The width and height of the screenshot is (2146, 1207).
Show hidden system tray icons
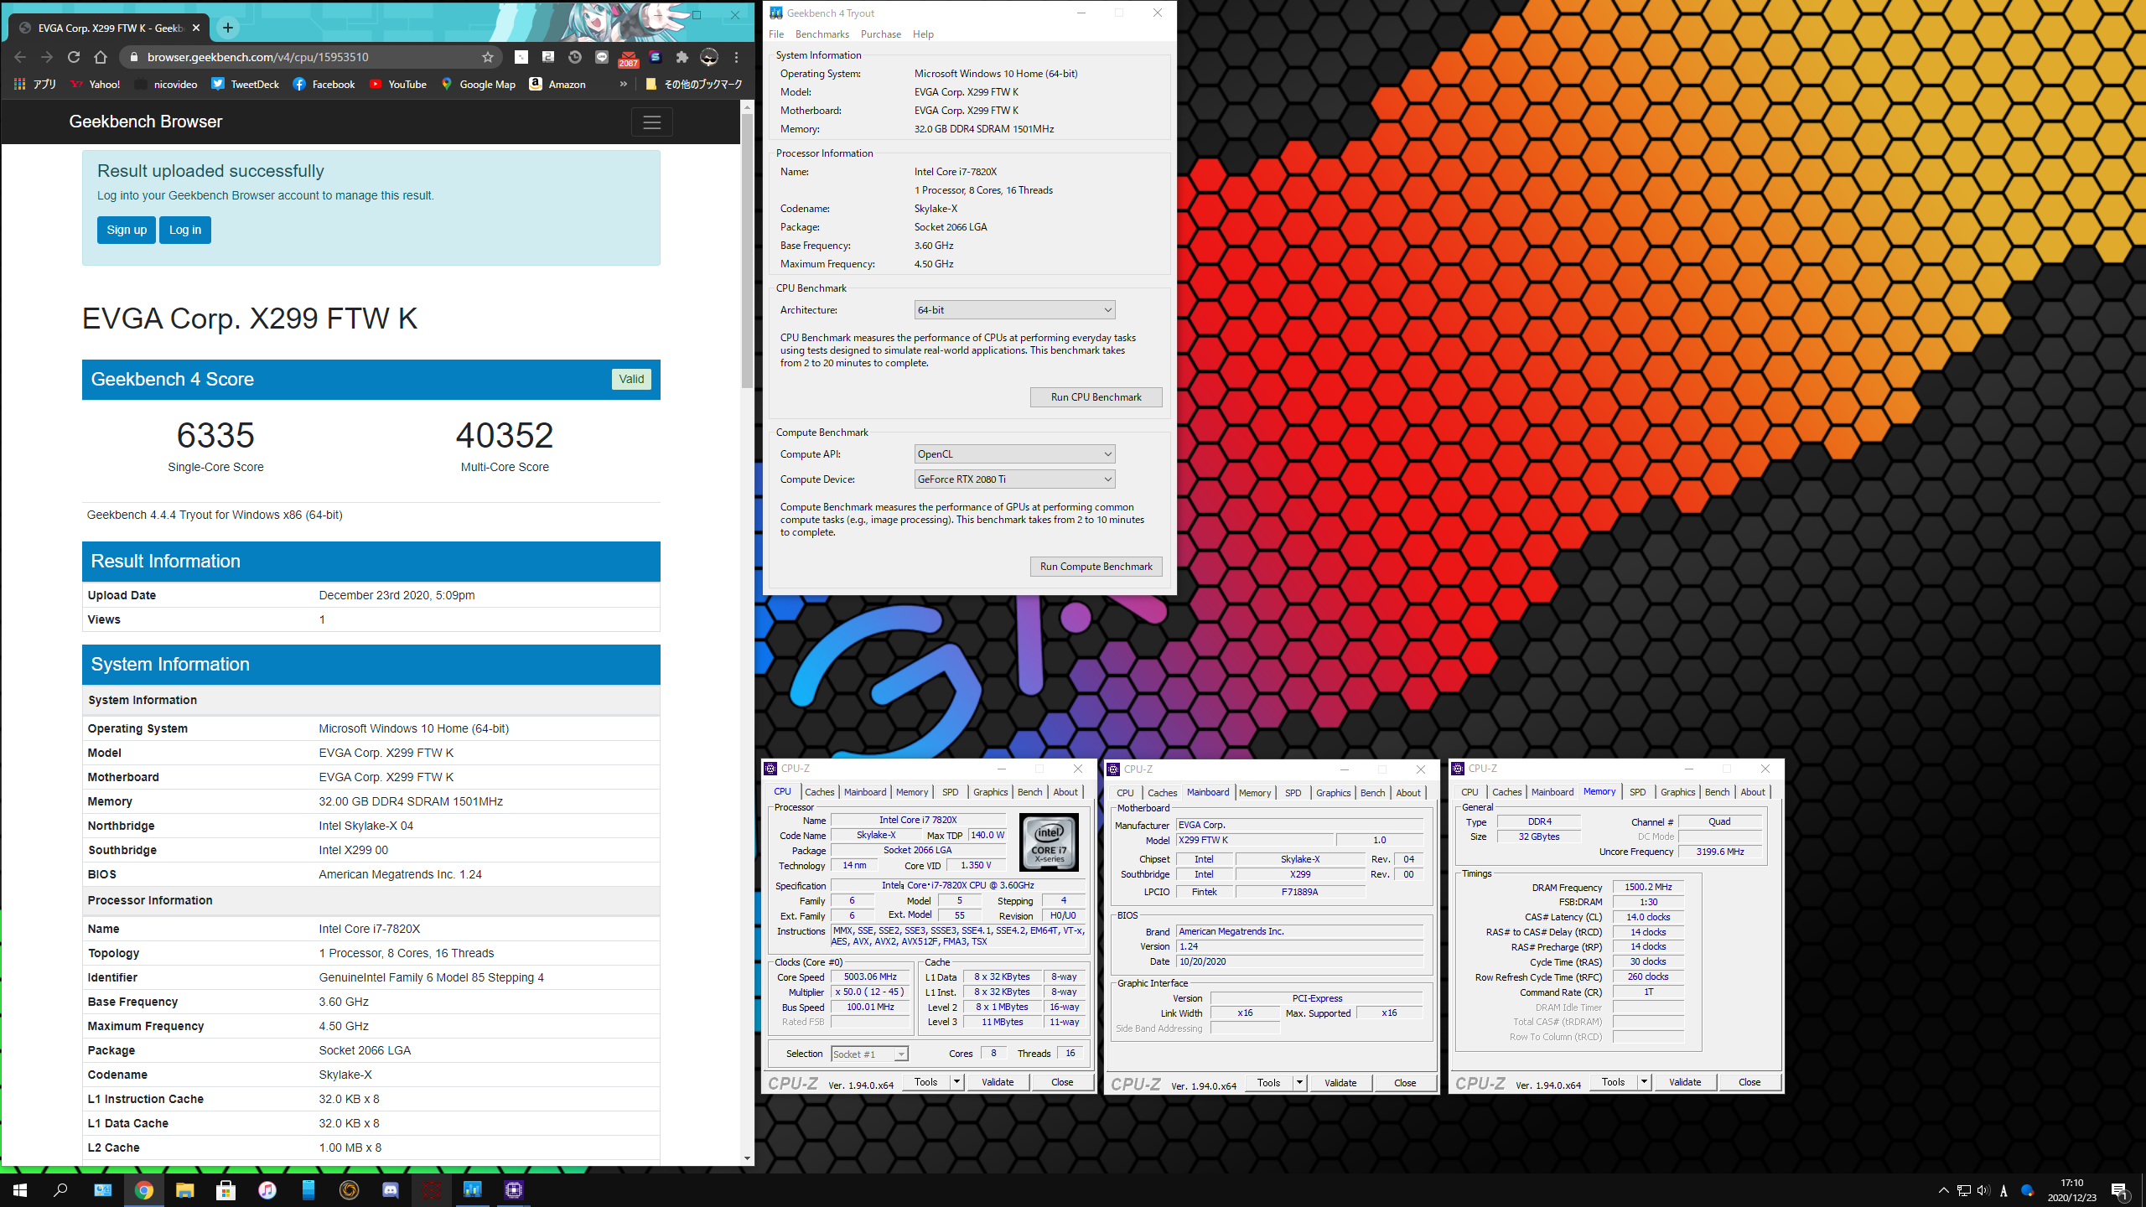pyautogui.click(x=1943, y=1190)
